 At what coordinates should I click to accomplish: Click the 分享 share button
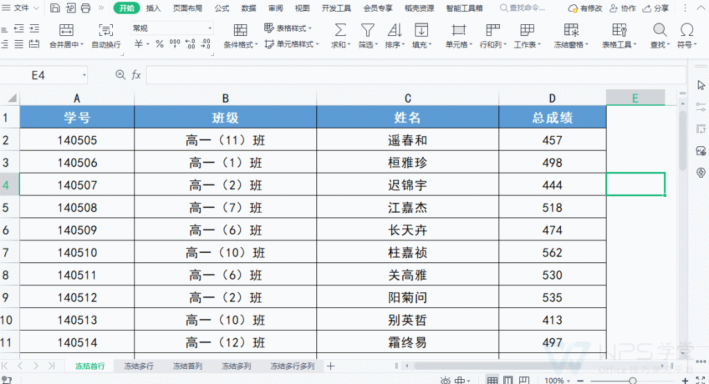(x=656, y=8)
